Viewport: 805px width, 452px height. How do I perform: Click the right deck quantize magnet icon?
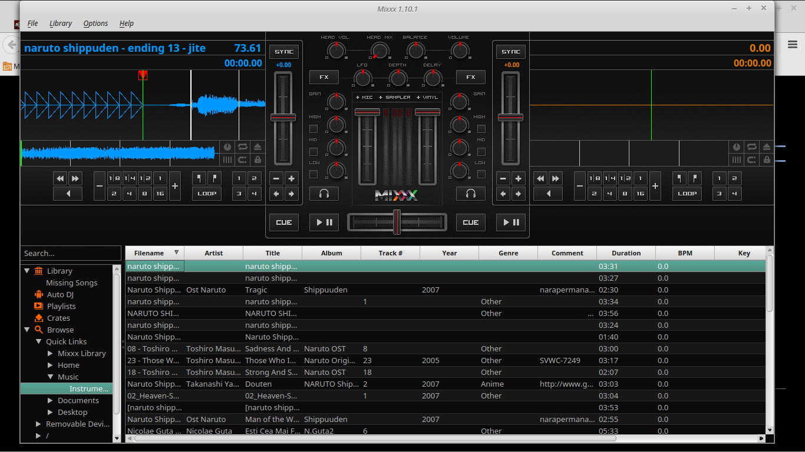click(751, 159)
